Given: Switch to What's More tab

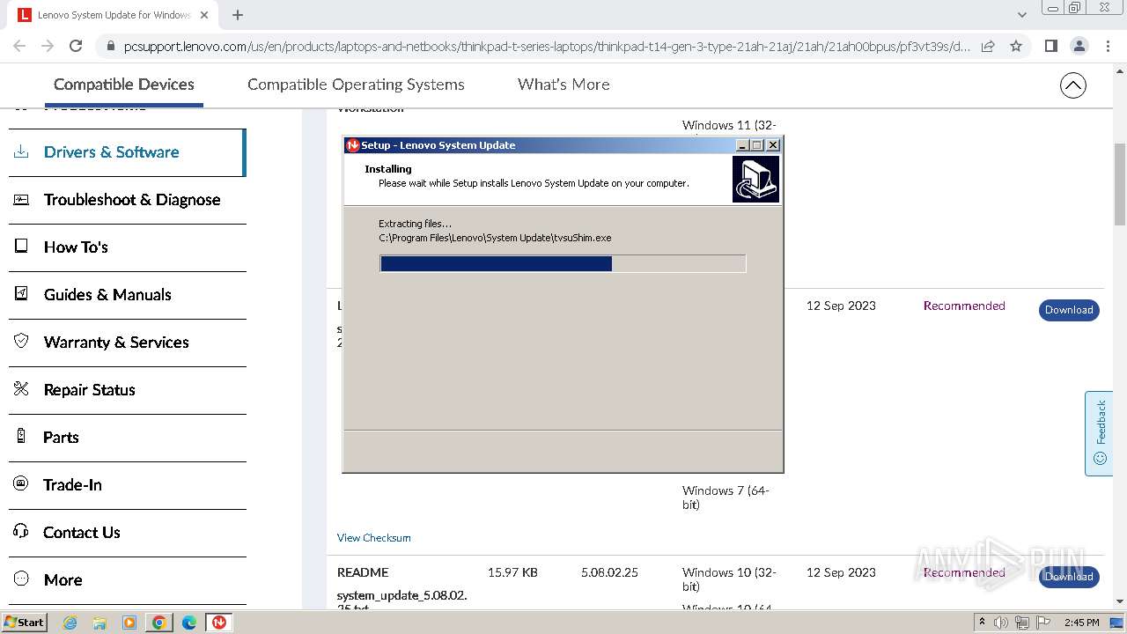Looking at the screenshot, I should point(563,85).
